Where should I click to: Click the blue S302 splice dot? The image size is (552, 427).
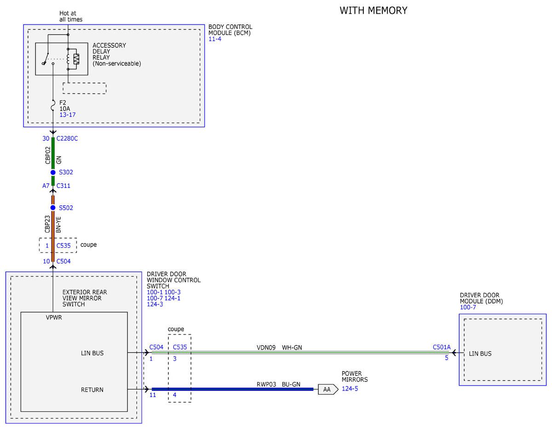click(53, 172)
